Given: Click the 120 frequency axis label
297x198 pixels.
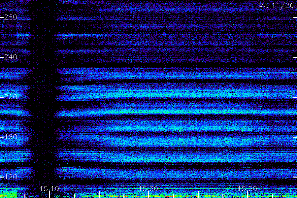Looking at the screenshot, I should [x=11, y=177].
